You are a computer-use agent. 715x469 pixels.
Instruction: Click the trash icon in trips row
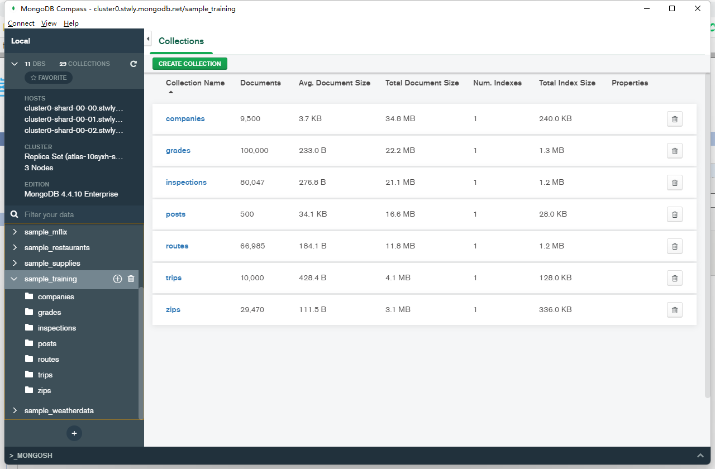pyautogui.click(x=674, y=278)
